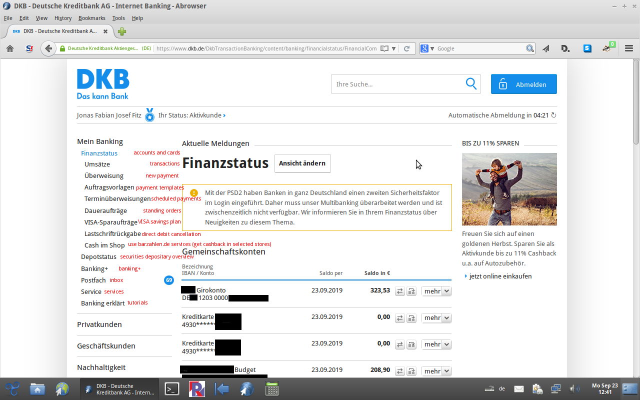Go to browser home page icon
Screen dimensions: 640x400
[x=10, y=48]
